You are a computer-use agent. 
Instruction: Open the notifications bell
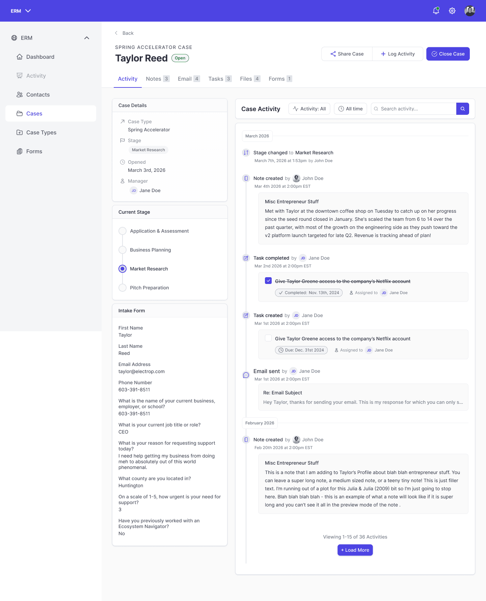point(436,11)
